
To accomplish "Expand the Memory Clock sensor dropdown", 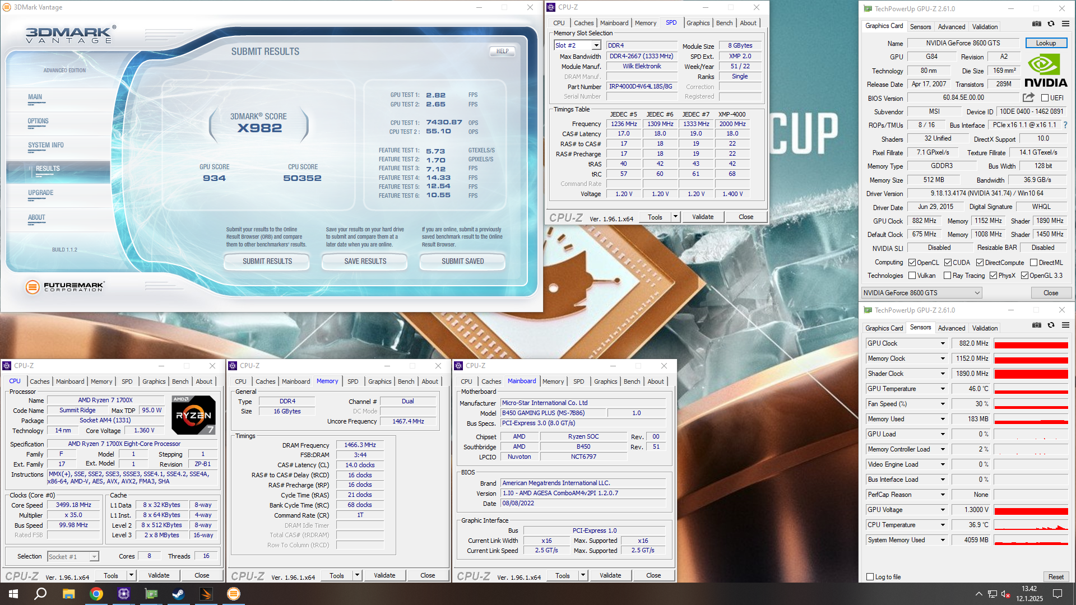I will [943, 359].
